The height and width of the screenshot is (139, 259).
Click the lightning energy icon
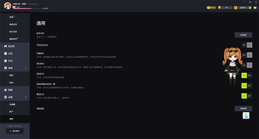(220, 7)
